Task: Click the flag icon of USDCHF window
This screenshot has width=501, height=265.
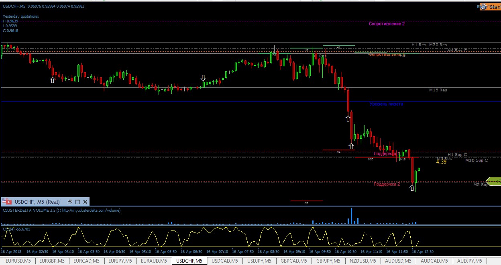Action: tap(8, 202)
